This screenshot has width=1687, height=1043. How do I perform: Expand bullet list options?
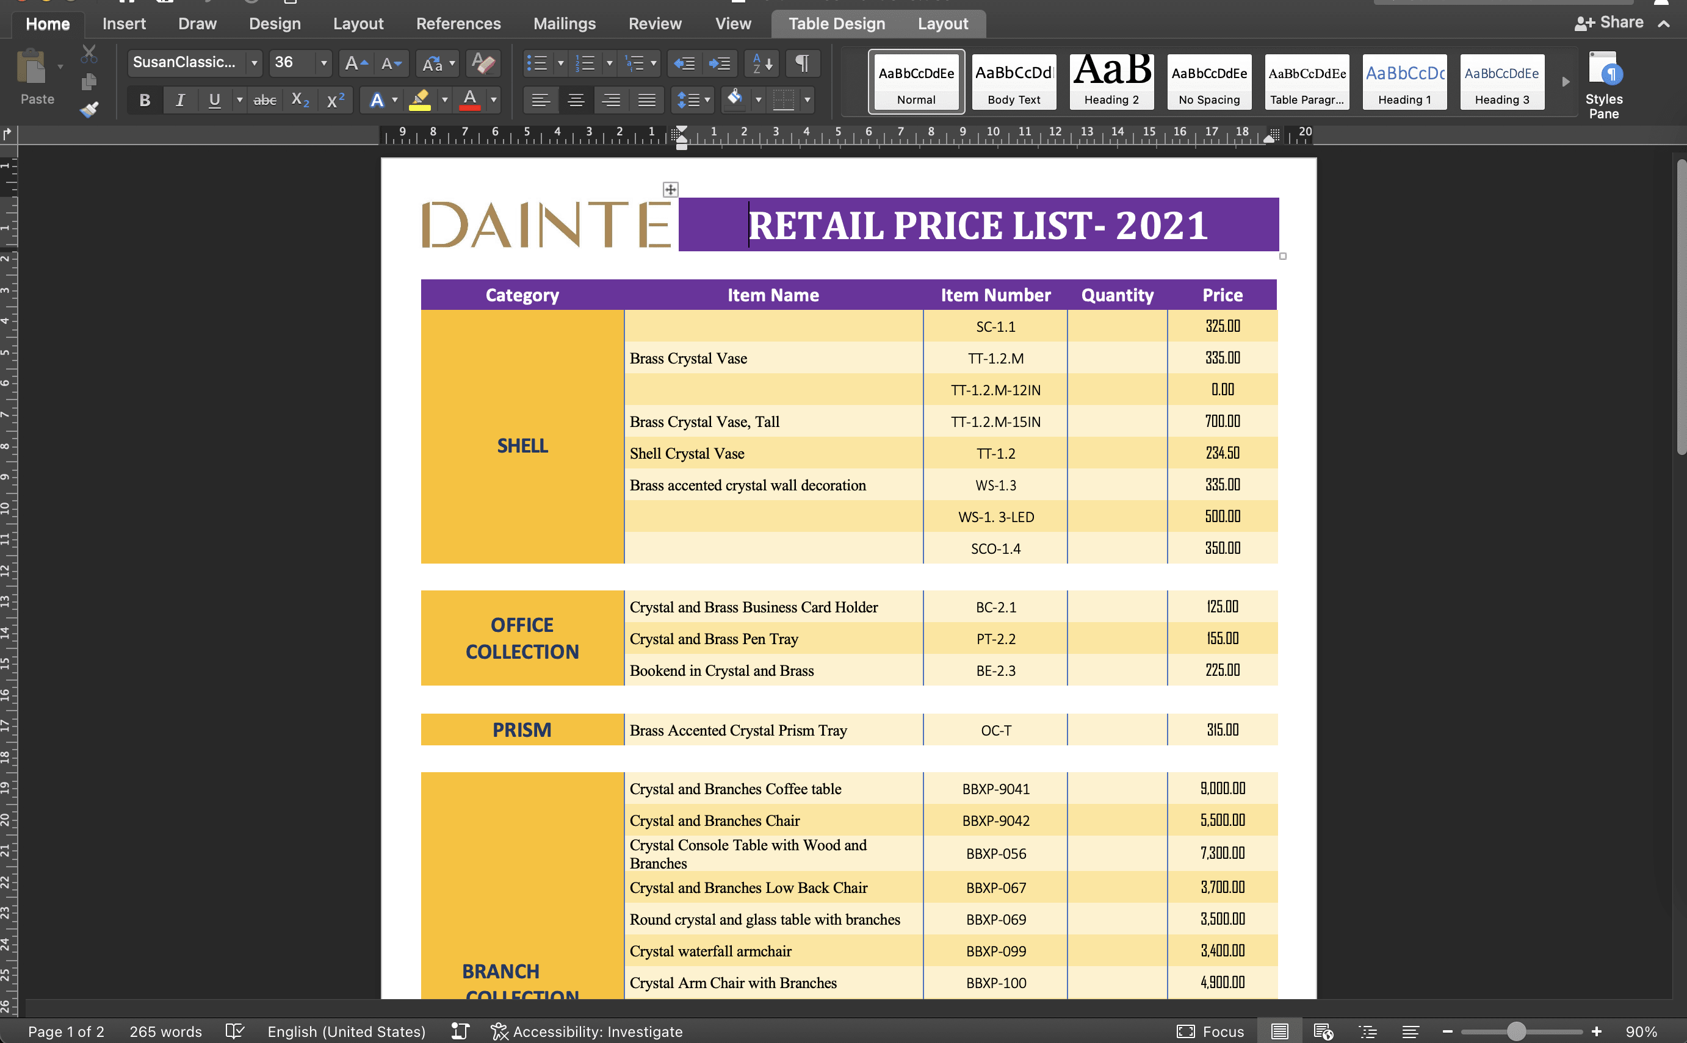(x=560, y=63)
